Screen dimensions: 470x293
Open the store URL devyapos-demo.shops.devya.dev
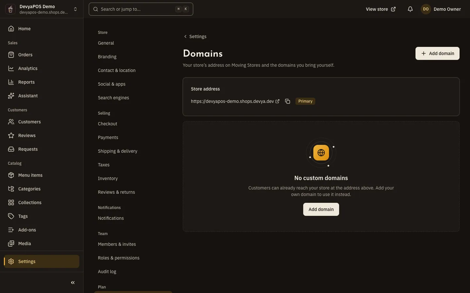(x=232, y=101)
